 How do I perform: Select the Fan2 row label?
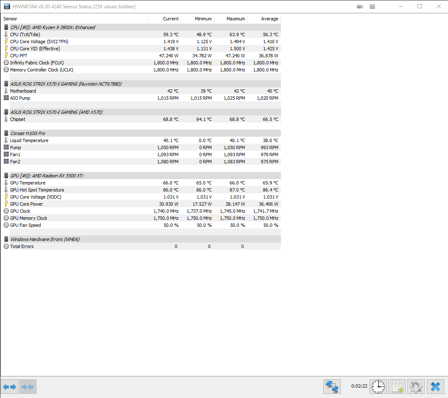[x=15, y=162]
